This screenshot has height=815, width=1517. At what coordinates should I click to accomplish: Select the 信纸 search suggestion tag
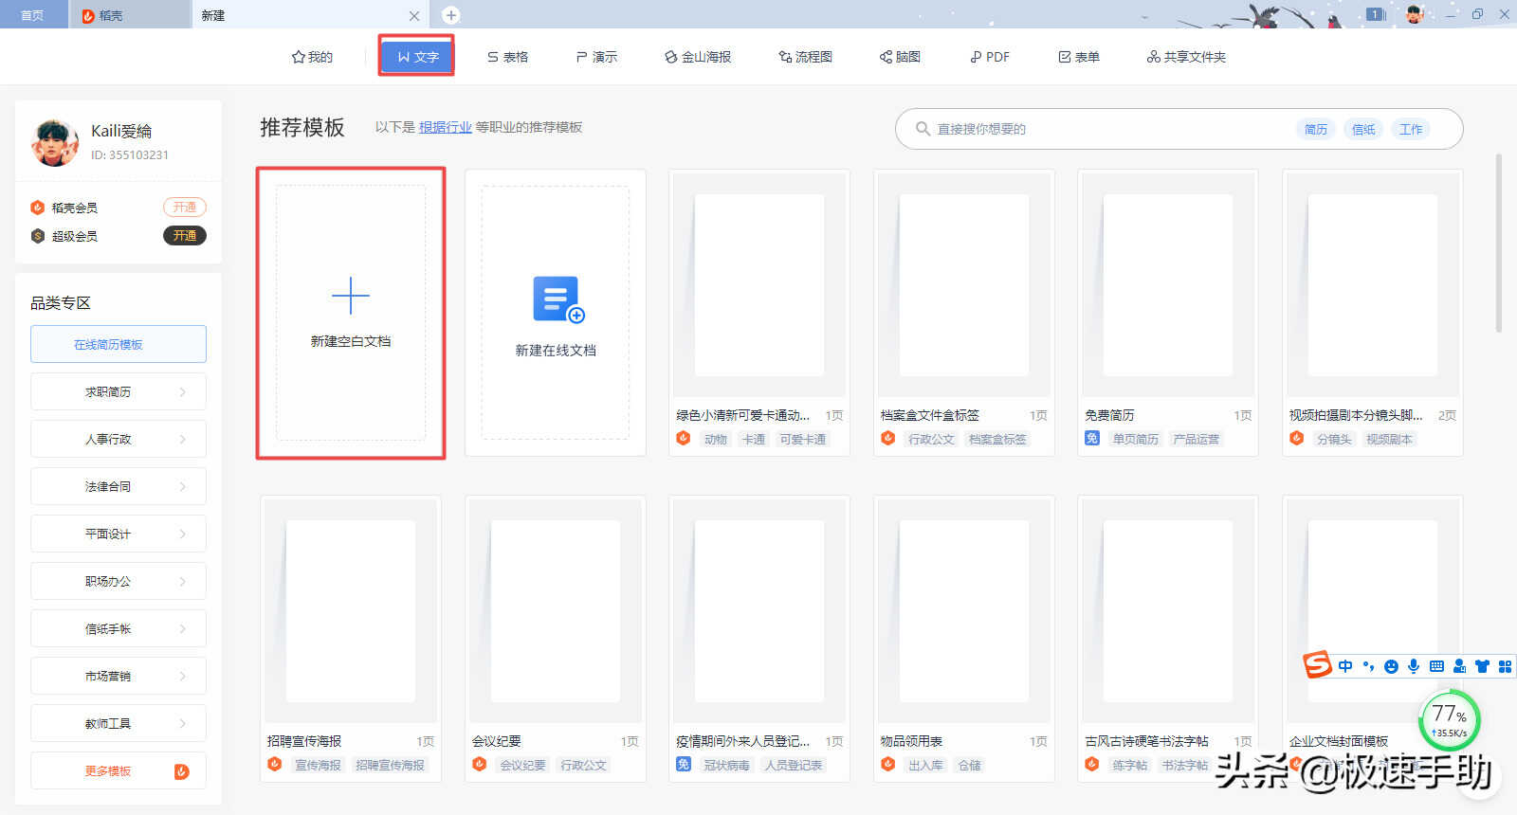tap(1363, 129)
